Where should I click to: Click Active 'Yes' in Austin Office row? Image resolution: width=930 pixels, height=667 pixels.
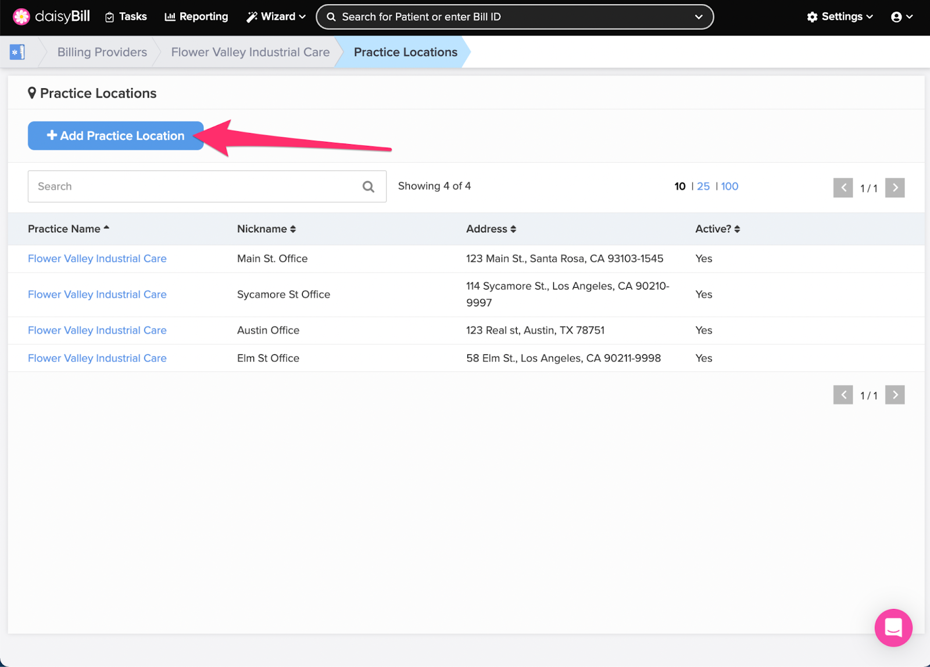coord(704,331)
